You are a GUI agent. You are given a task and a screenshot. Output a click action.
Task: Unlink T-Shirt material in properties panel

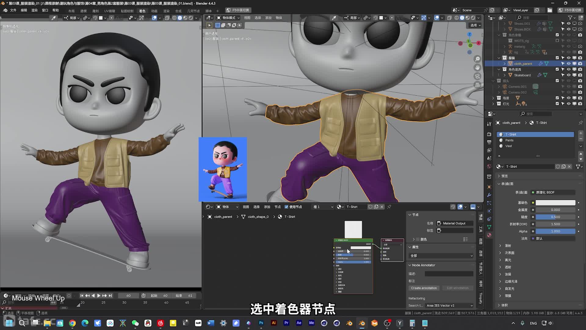[x=569, y=167]
